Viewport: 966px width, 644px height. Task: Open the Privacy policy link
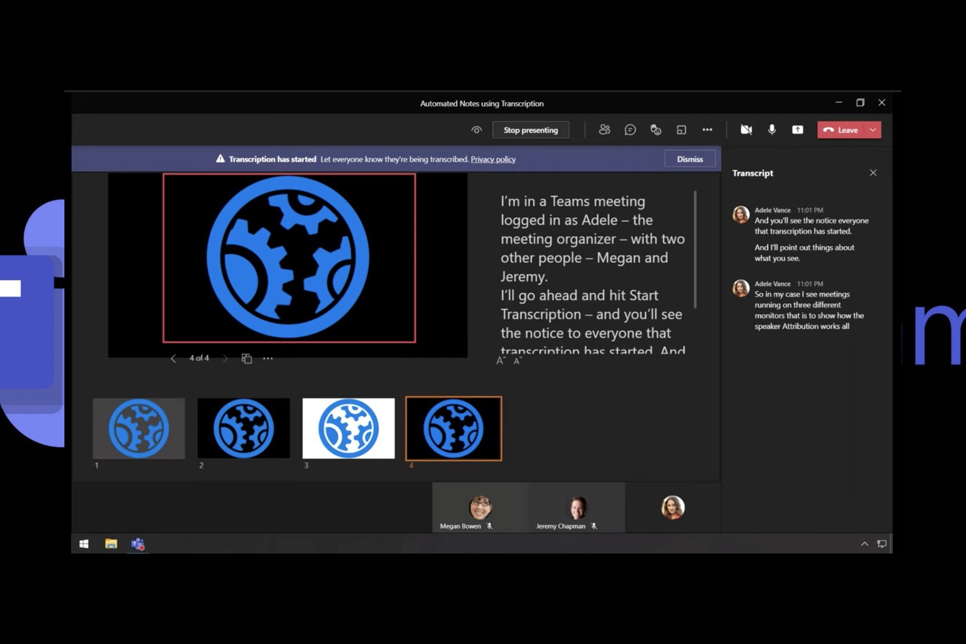(493, 159)
